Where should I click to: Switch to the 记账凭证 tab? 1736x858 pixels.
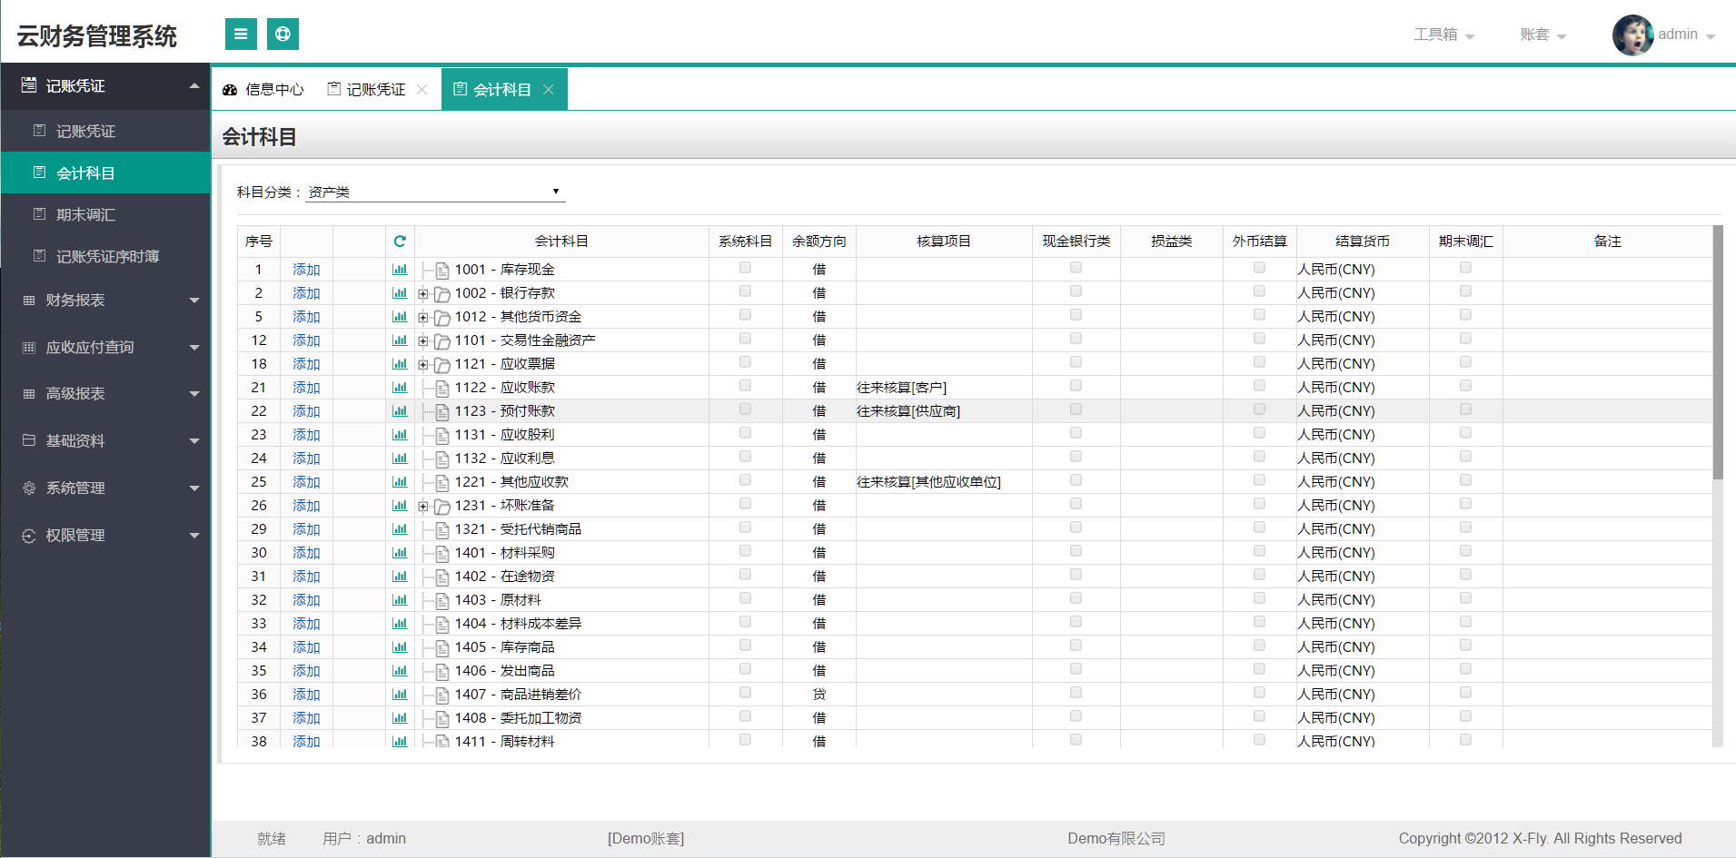coord(377,89)
